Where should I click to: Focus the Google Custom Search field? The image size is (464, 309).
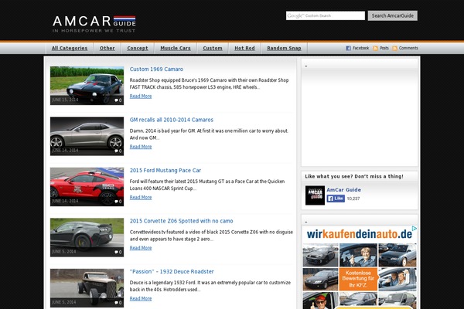tap(325, 15)
